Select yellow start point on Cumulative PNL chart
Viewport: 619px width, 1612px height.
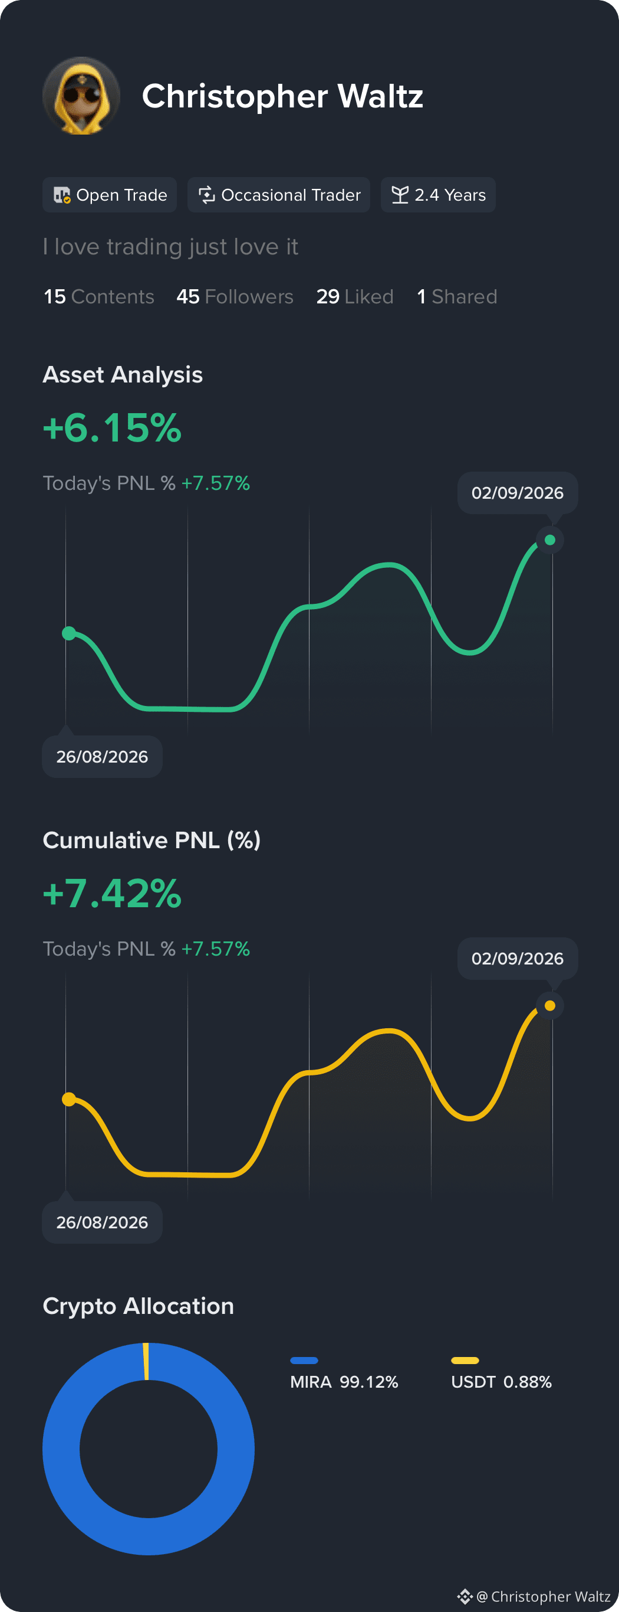point(69,1099)
